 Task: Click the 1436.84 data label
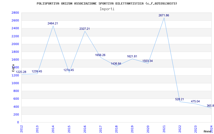[116, 64]
